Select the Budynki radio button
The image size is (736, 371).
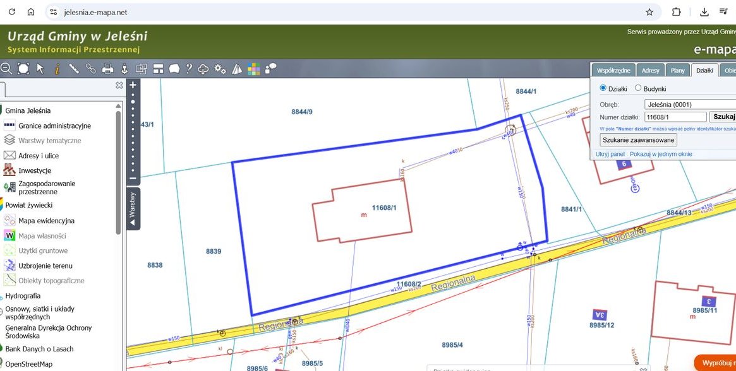[x=638, y=89]
